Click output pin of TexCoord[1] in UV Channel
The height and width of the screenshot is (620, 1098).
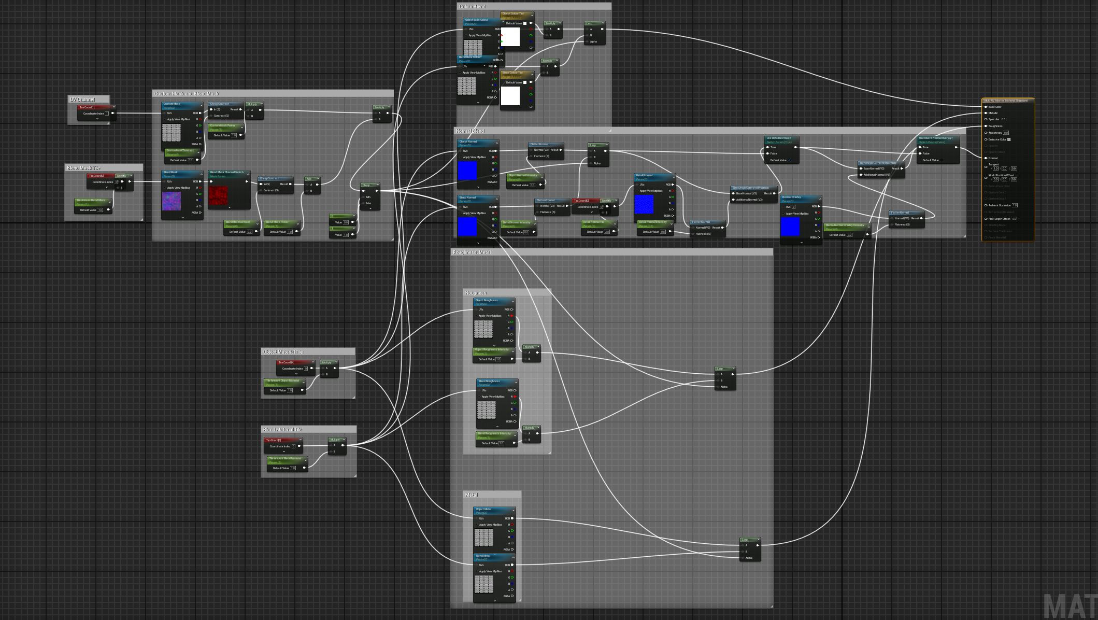pos(113,113)
